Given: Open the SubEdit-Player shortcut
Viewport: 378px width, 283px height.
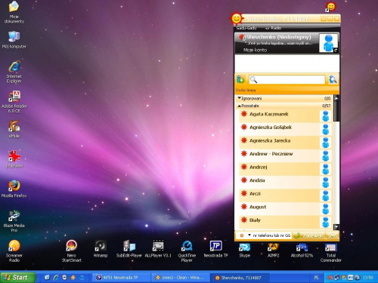Looking at the screenshot, I should tap(129, 248).
